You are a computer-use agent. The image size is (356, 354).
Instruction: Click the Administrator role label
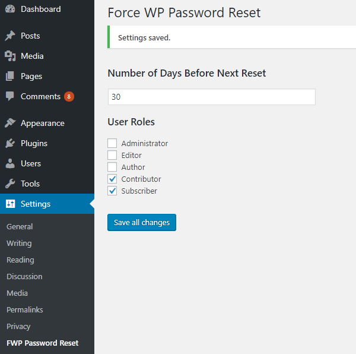pos(145,143)
